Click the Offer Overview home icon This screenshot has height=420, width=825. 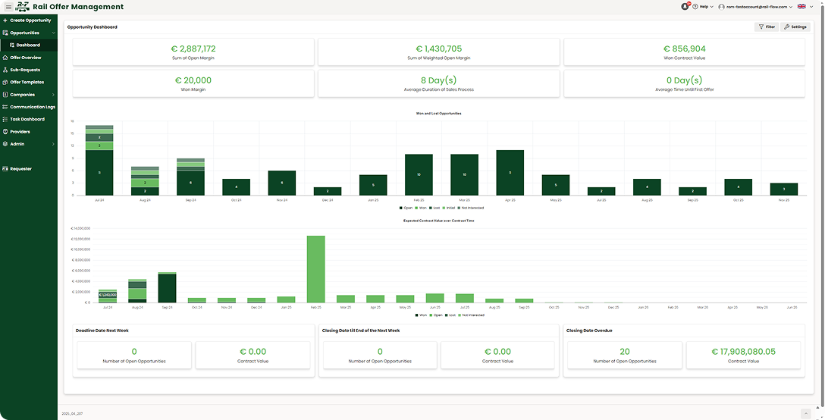[5, 58]
